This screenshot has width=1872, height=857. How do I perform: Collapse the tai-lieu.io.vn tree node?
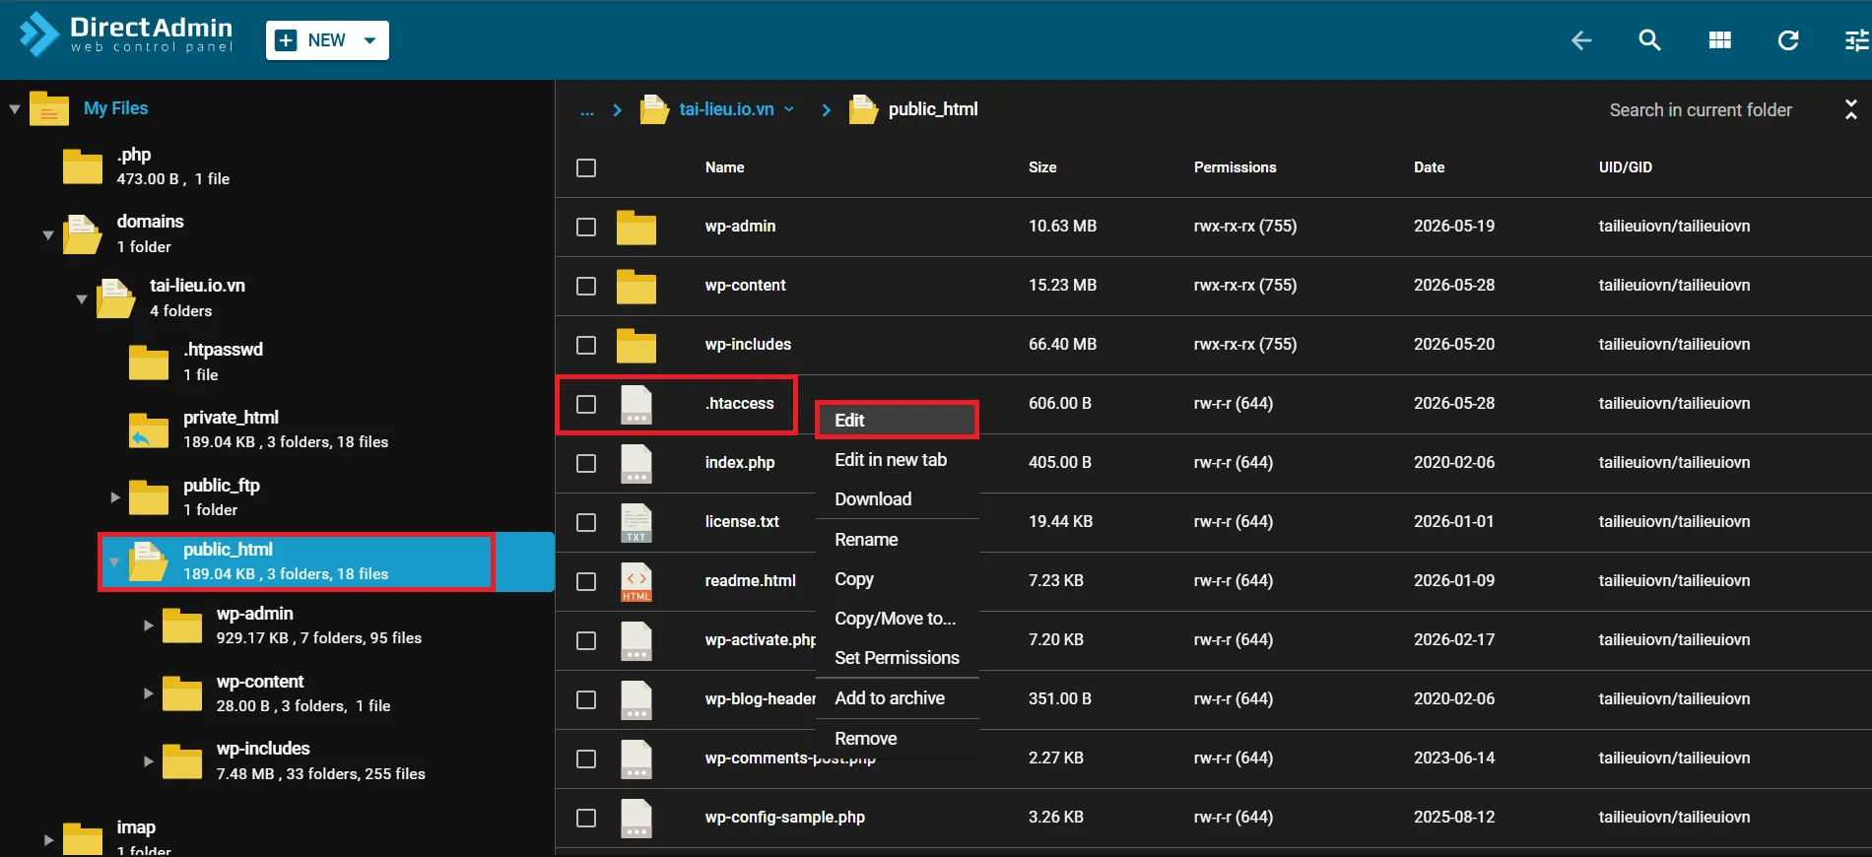pos(82,299)
